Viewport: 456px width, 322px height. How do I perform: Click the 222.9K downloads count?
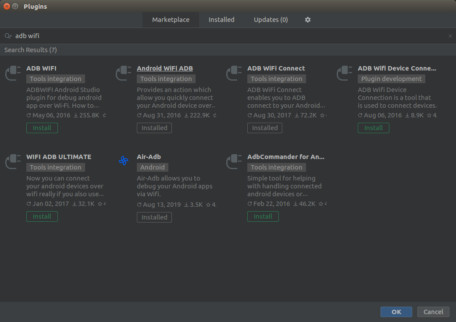tap(197, 115)
